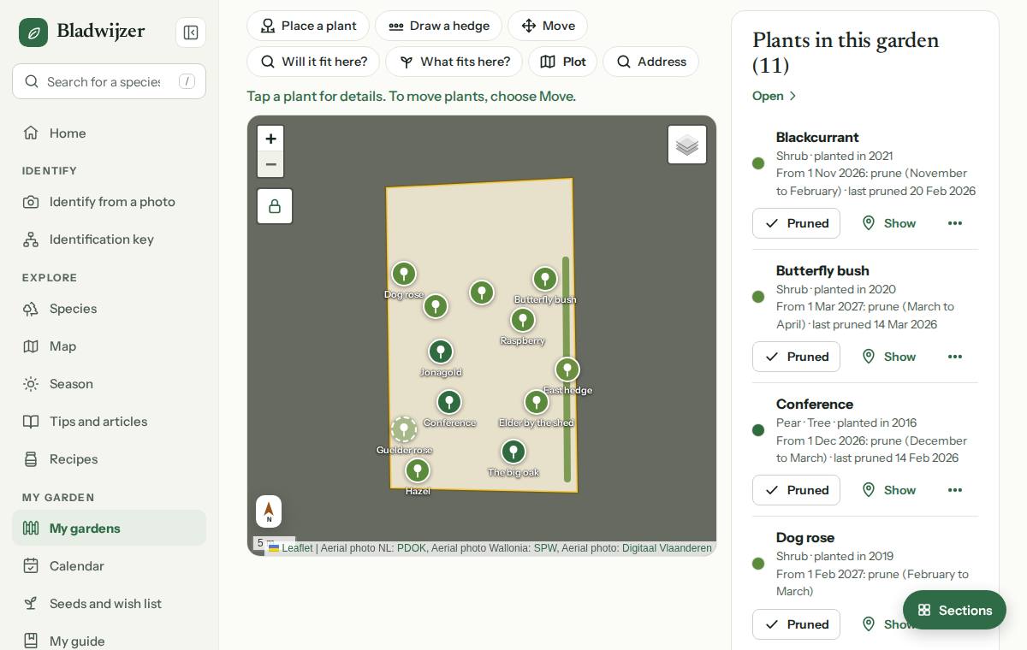This screenshot has height=650, width=1027.
Task: Zoom in on the map
Action: [x=270, y=139]
